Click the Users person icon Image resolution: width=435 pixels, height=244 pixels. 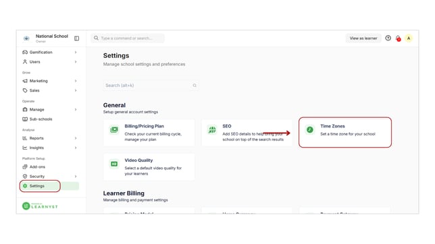pos(25,62)
